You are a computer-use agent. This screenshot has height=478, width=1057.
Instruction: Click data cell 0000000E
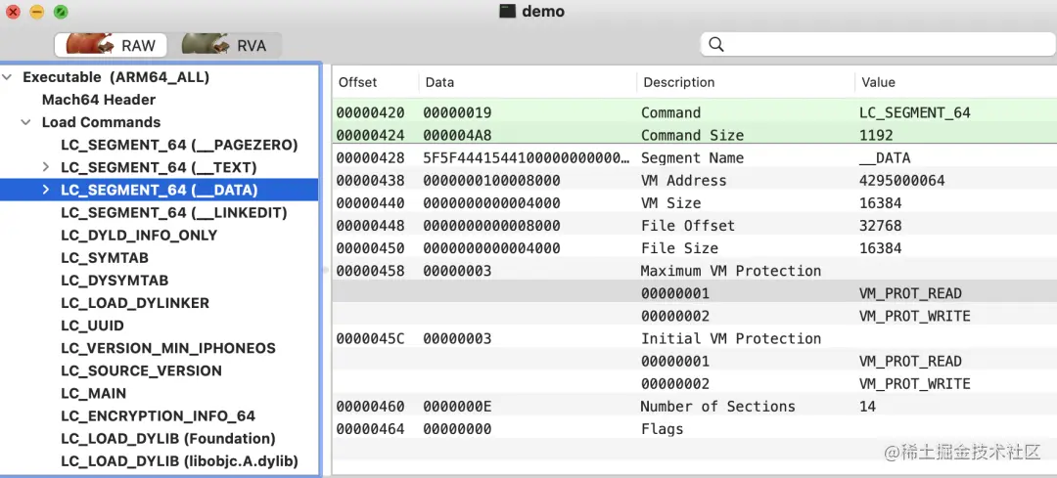click(457, 407)
